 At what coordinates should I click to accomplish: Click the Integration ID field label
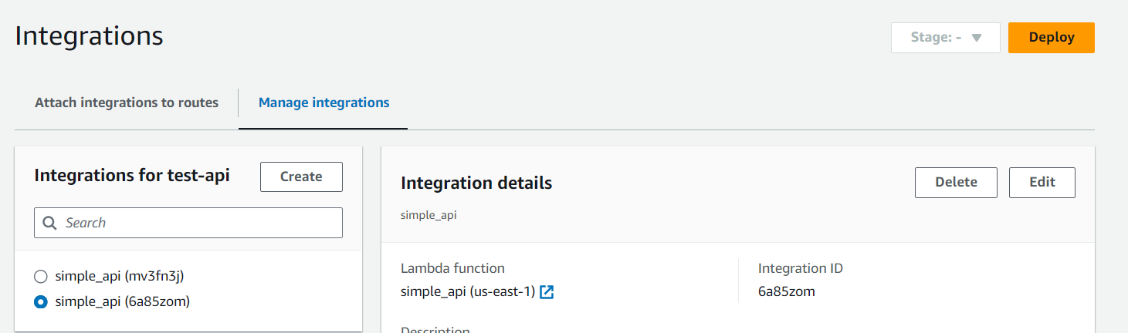[800, 268]
